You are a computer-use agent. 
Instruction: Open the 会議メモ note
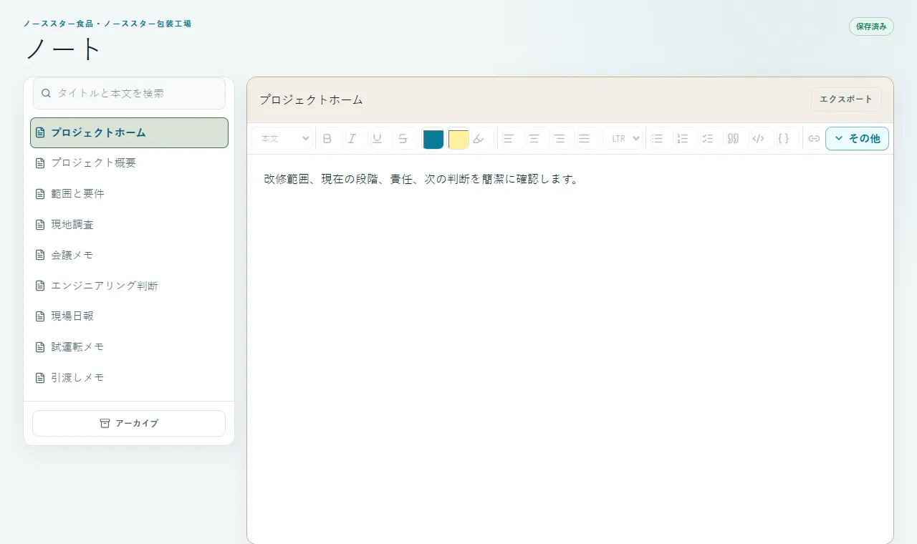tap(129, 255)
